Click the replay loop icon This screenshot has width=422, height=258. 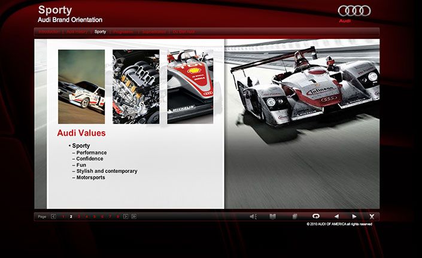click(316, 216)
